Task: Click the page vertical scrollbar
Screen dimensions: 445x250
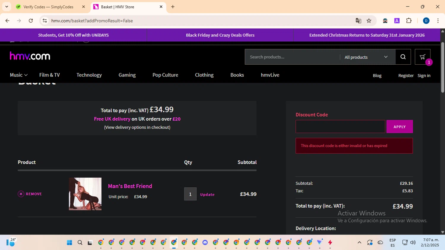Action: tap(443, 68)
